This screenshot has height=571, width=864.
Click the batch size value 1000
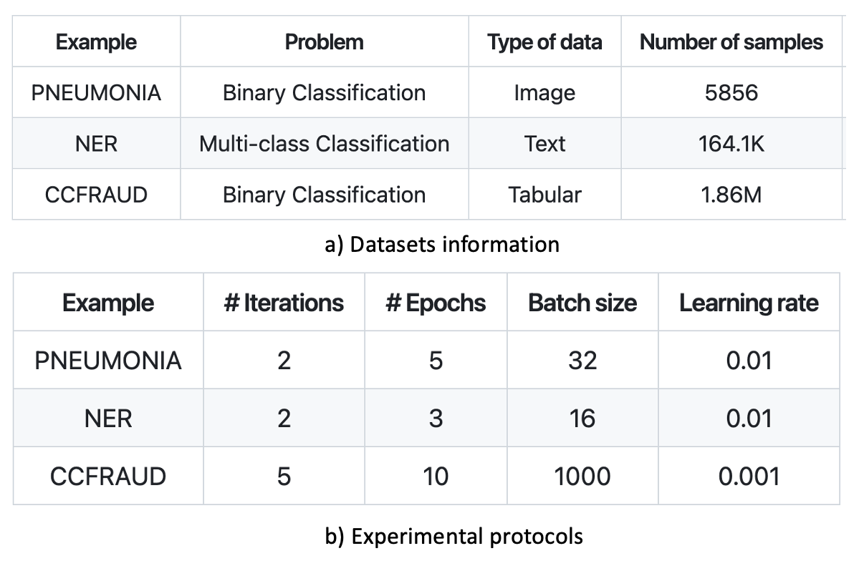tap(582, 476)
